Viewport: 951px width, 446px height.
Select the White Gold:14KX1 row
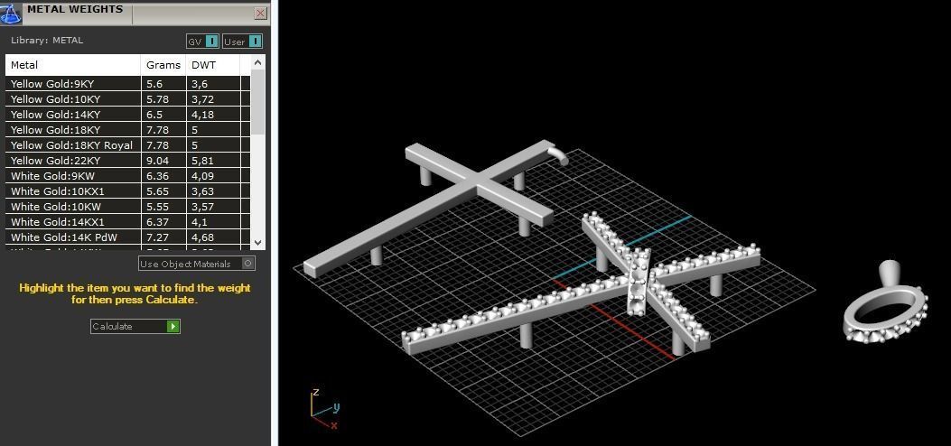pos(127,222)
